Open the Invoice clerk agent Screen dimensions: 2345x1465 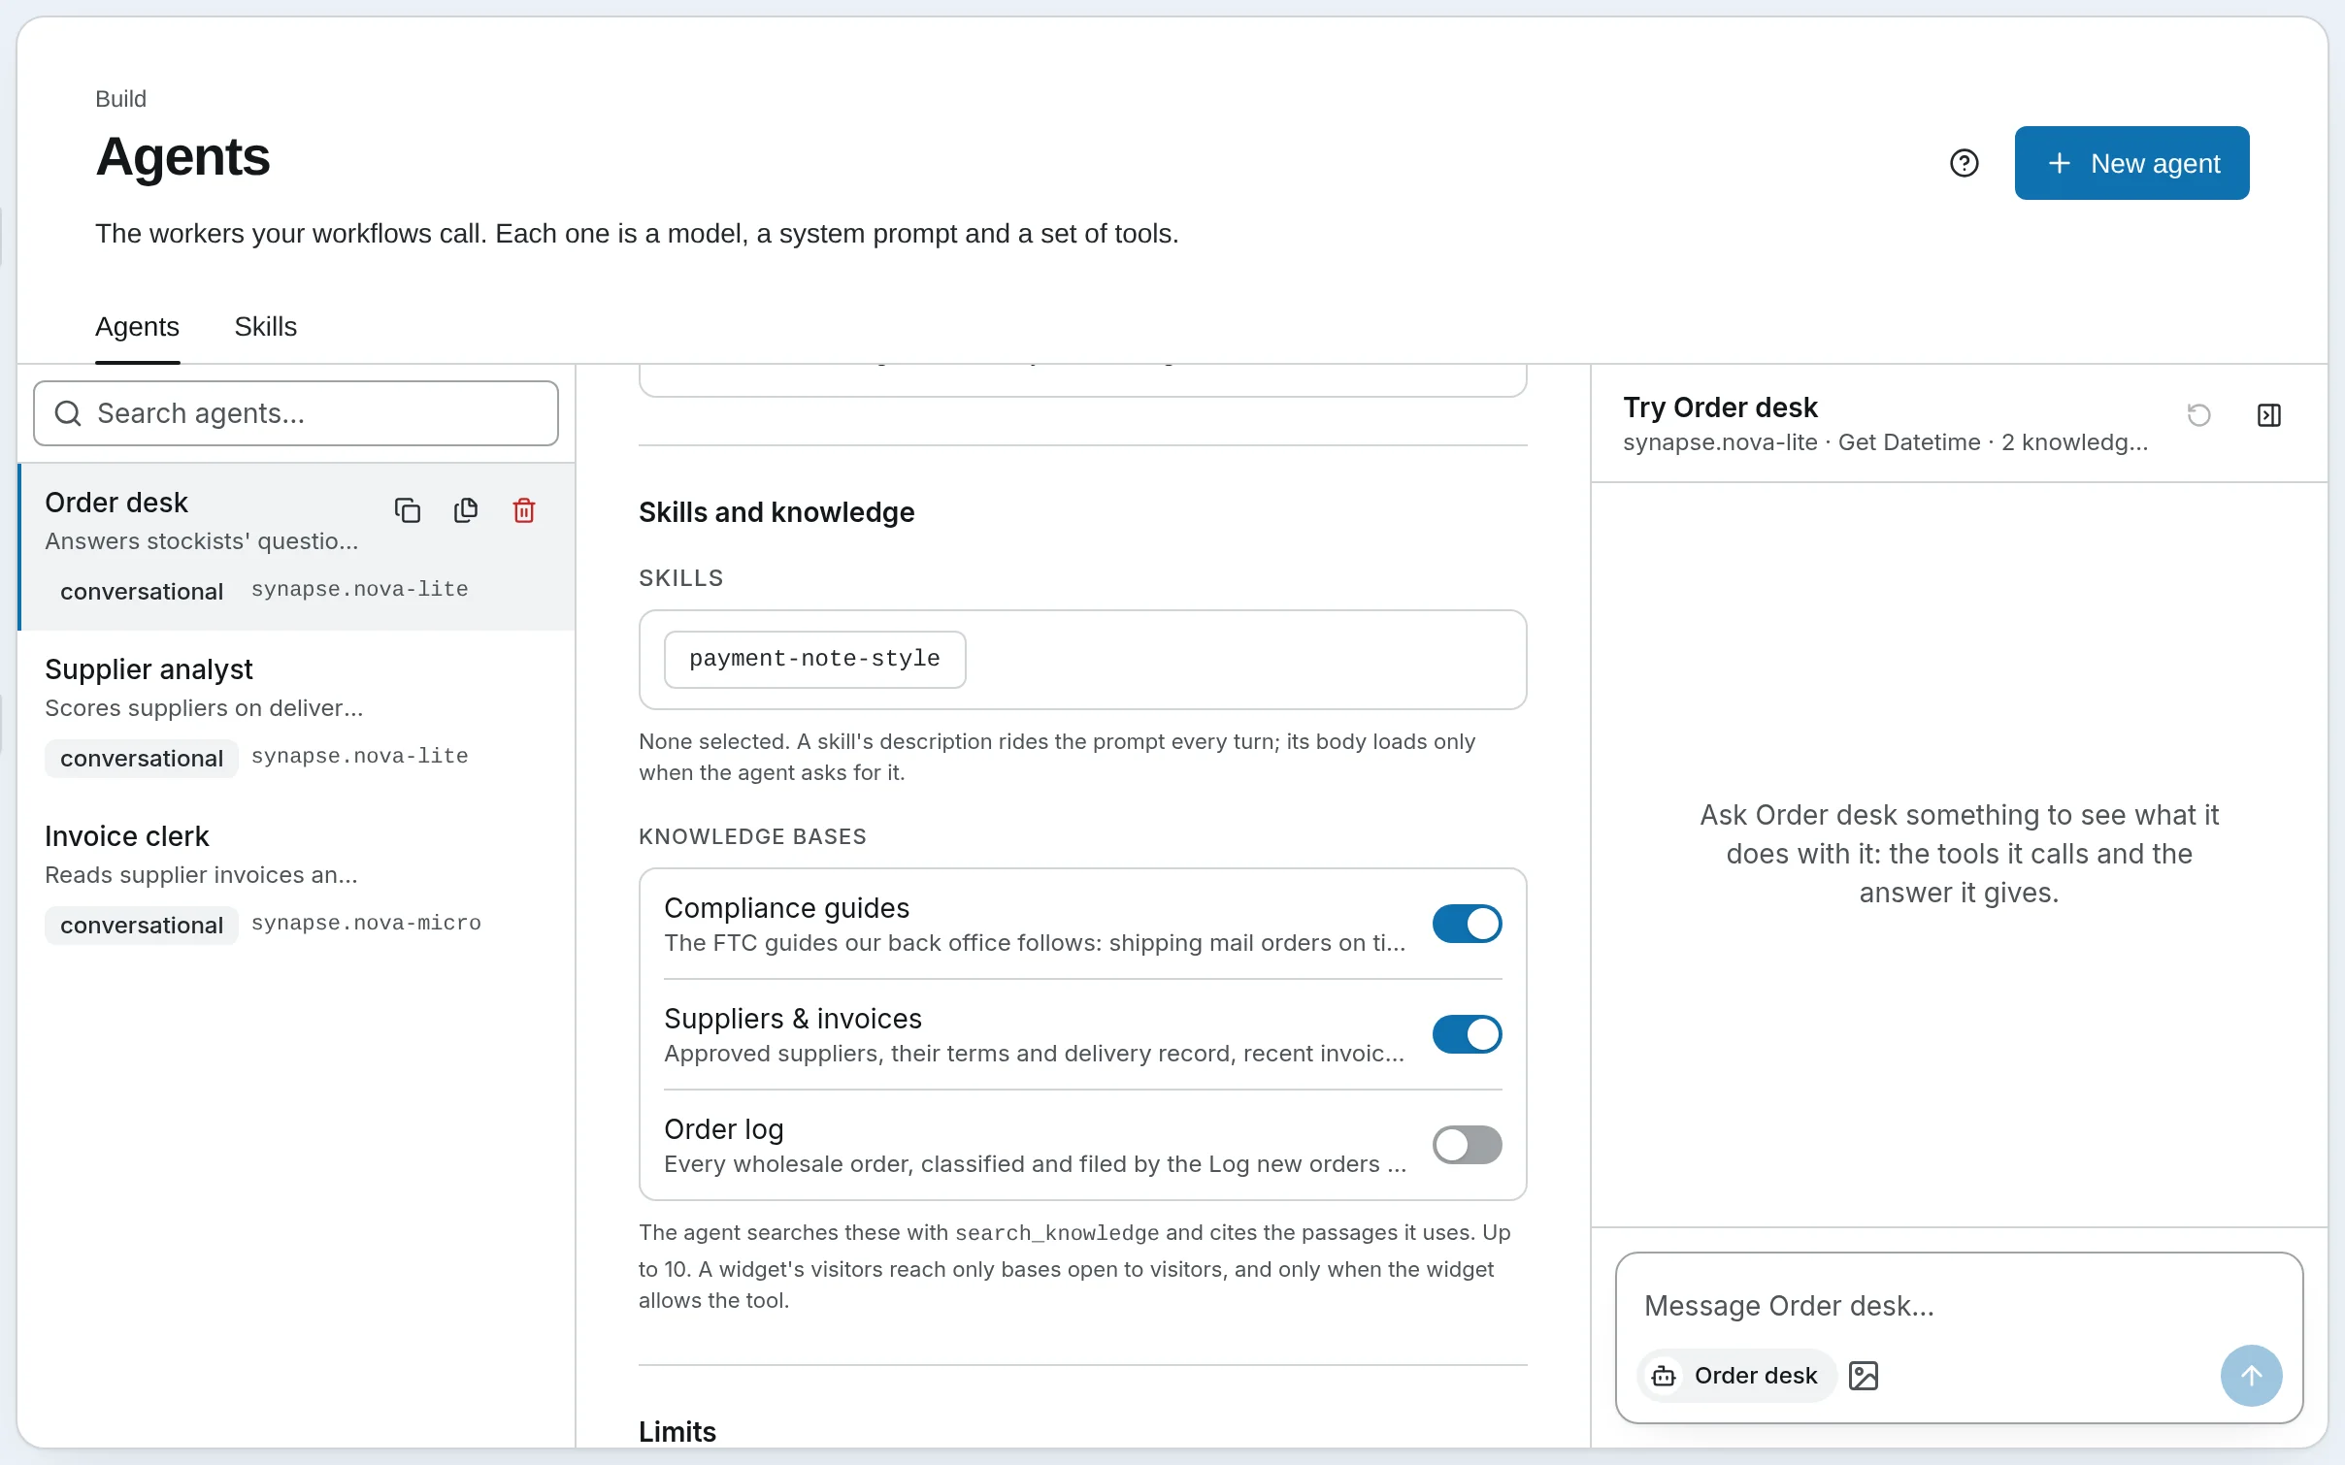coord(296,880)
